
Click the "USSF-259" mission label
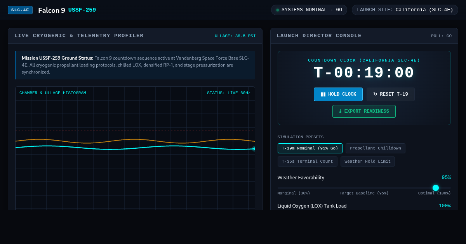(82, 10)
